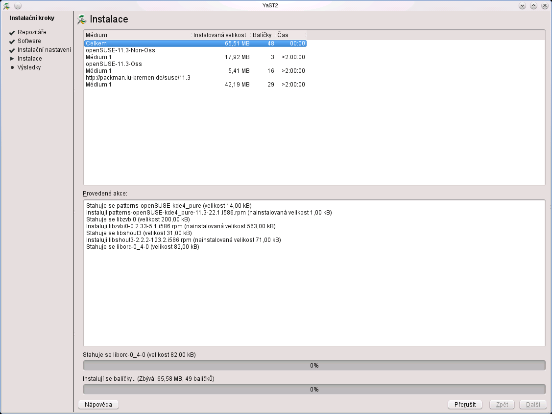Click log line Stahuje se patterns-openSUSE-kde4_pure

(x=168, y=206)
